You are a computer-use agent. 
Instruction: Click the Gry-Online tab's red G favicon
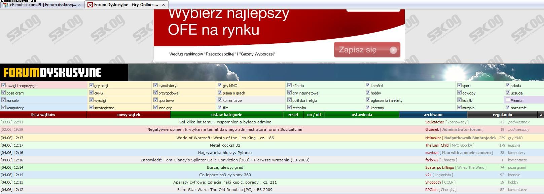click(90, 5)
